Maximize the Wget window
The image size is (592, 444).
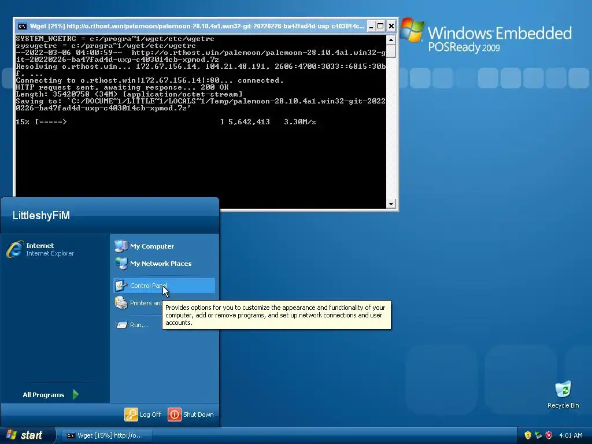click(x=381, y=26)
